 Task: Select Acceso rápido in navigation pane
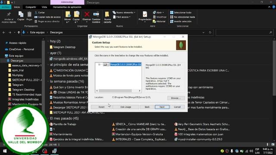(18, 43)
